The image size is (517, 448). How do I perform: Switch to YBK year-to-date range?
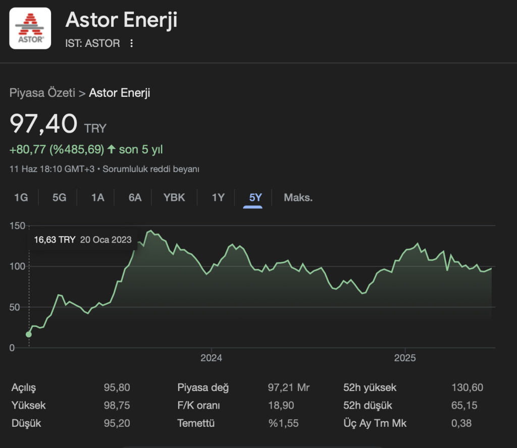coord(174,197)
